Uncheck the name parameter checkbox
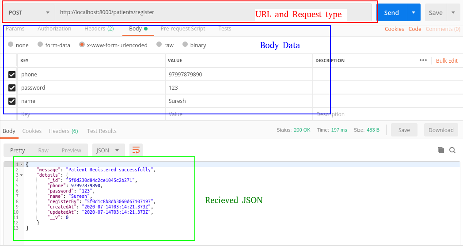 pos(12,101)
